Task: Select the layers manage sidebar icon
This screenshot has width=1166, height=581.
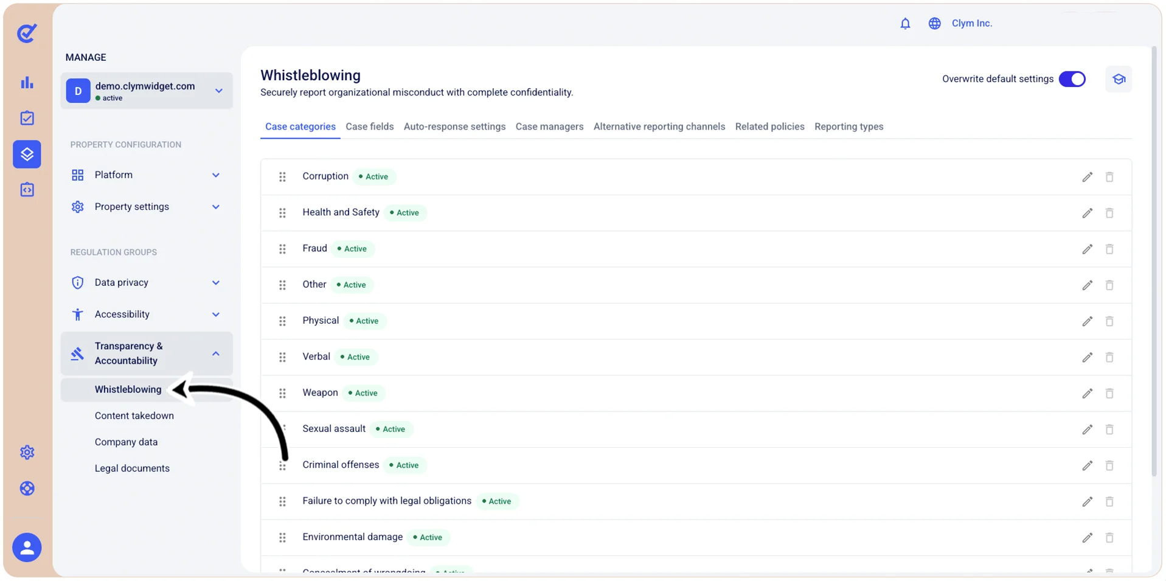Action: (x=27, y=154)
